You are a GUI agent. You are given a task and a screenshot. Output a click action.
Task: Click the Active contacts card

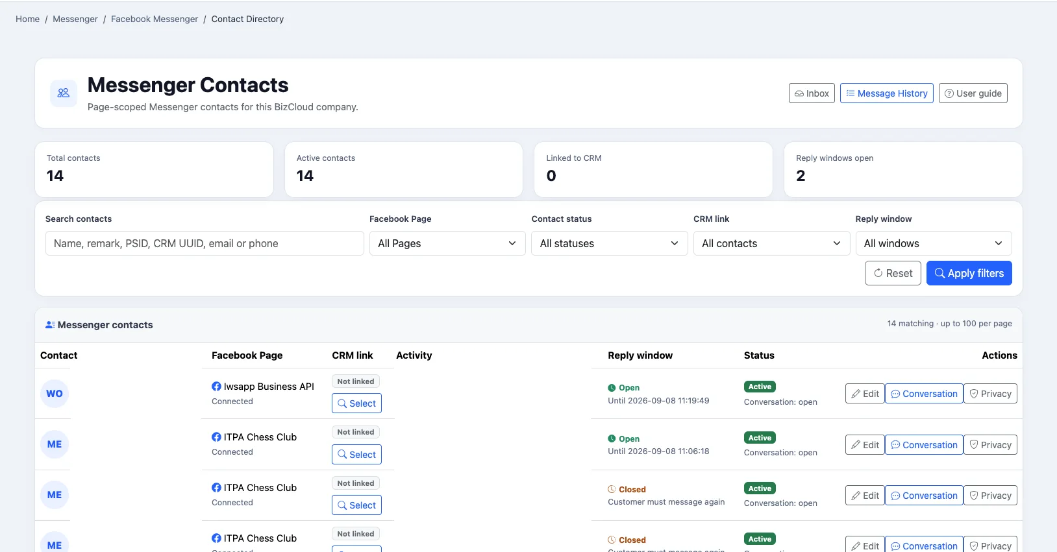click(404, 169)
